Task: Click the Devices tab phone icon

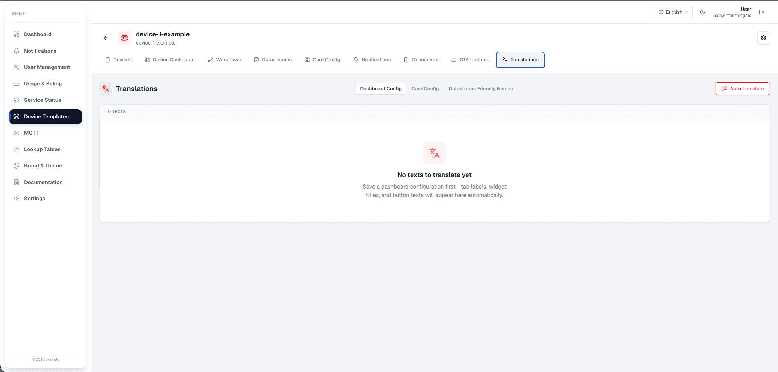Action: click(108, 60)
